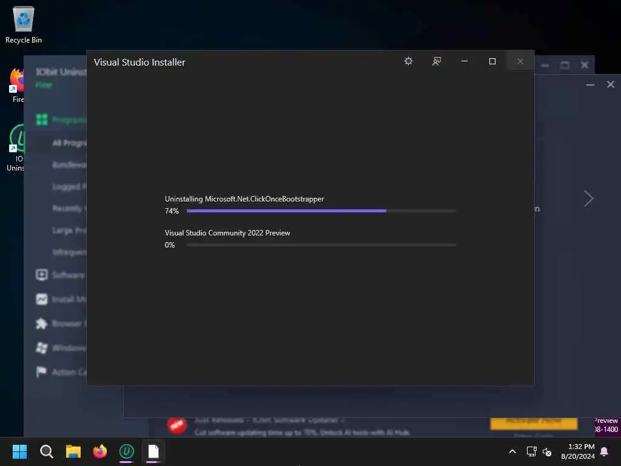This screenshot has height=466, width=621.
Task: Minimize the Visual Studio Installer window
Action: pyautogui.click(x=465, y=61)
